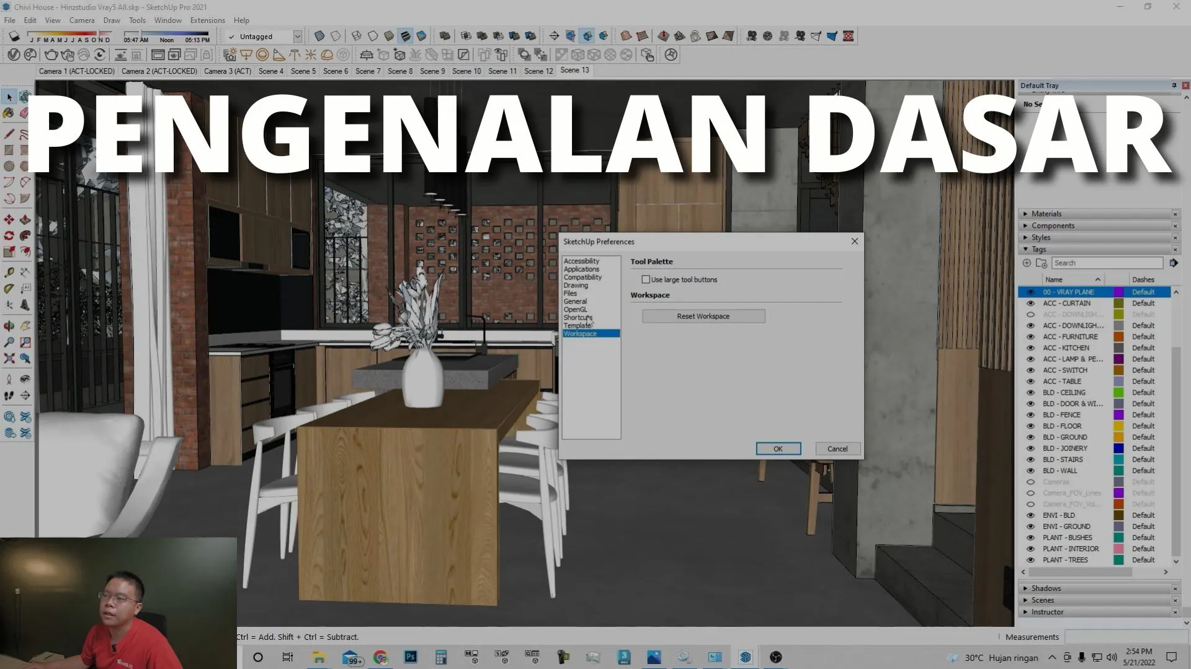Open the Camera menu

coord(82,20)
